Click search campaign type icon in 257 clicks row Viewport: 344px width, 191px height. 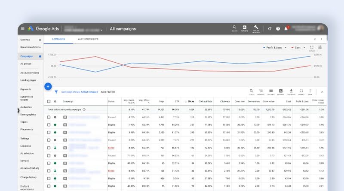click(65, 125)
